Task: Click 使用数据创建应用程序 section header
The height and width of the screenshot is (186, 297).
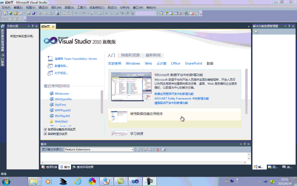Action: click(x=146, y=113)
